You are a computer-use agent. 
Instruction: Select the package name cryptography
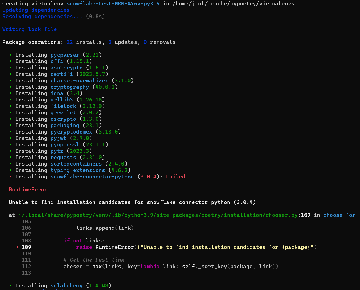click(x=70, y=87)
